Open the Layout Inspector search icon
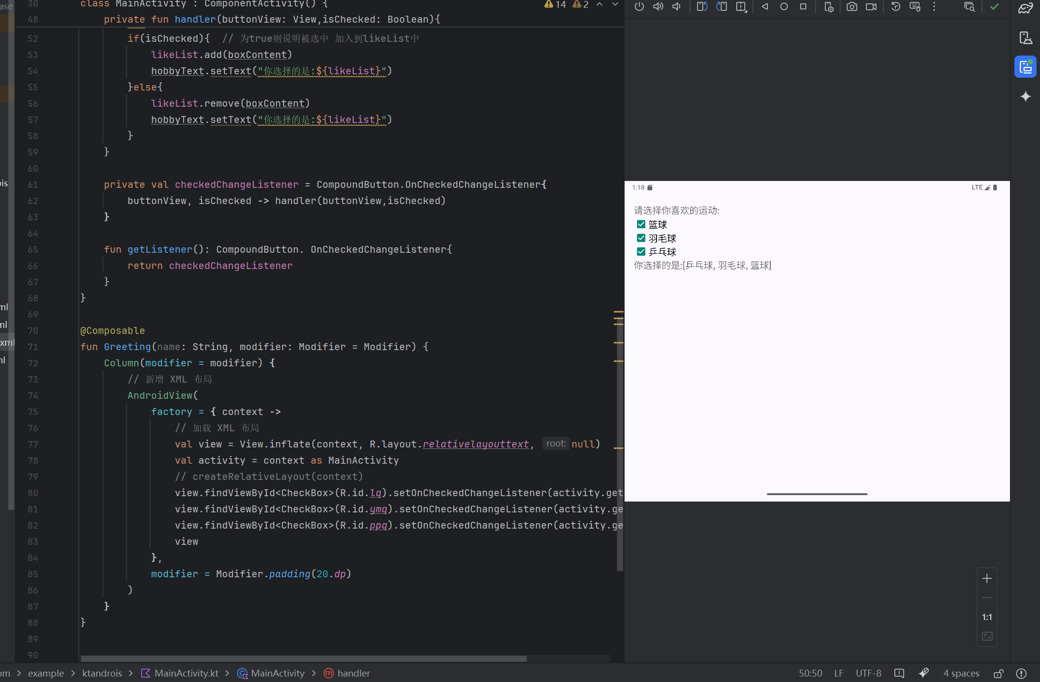The width and height of the screenshot is (1040, 682). point(970,7)
